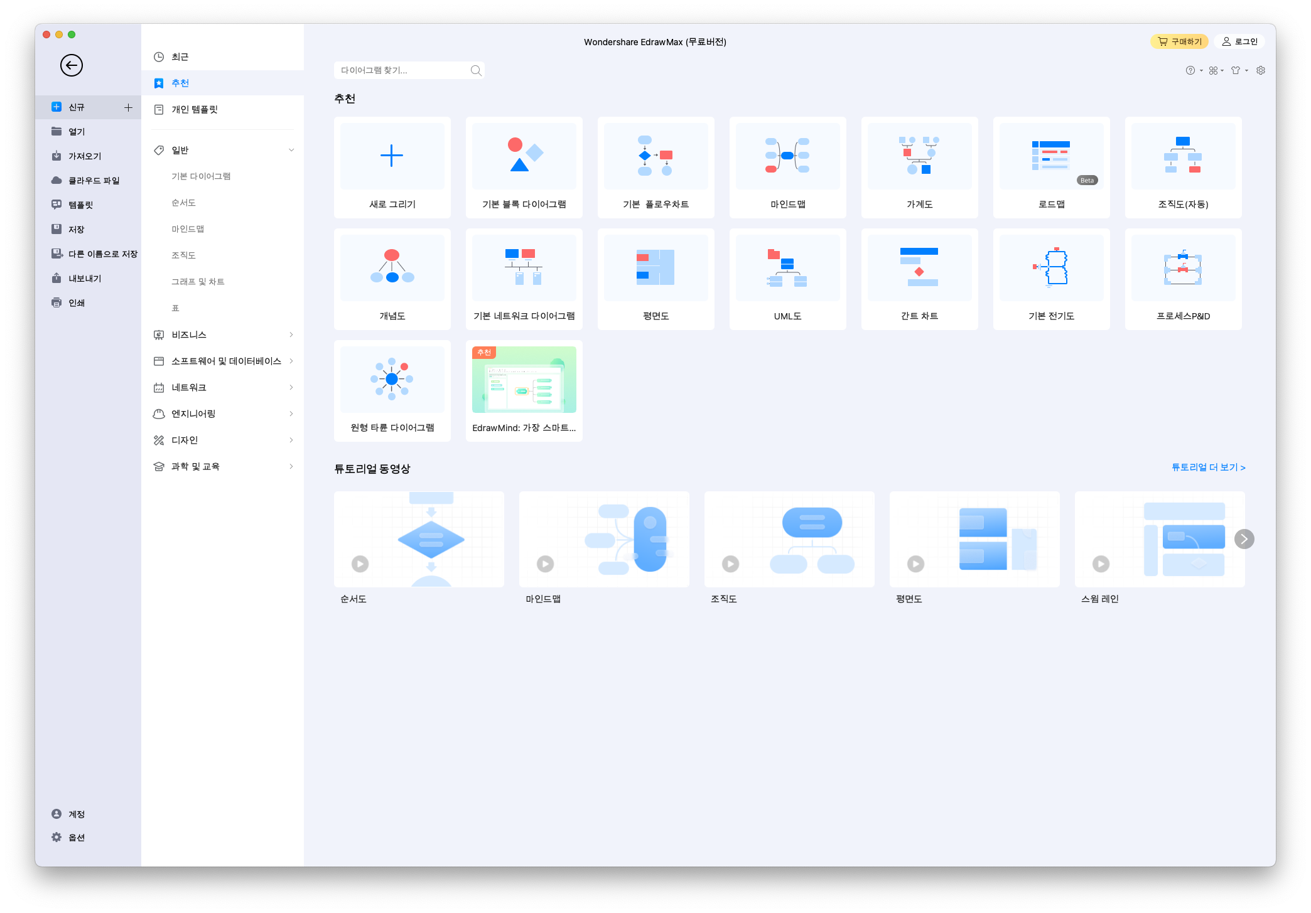
Task: Switch to the 최근 tab
Action: click(180, 57)
